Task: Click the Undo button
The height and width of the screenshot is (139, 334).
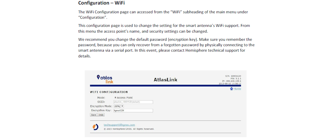Action: 101,115
